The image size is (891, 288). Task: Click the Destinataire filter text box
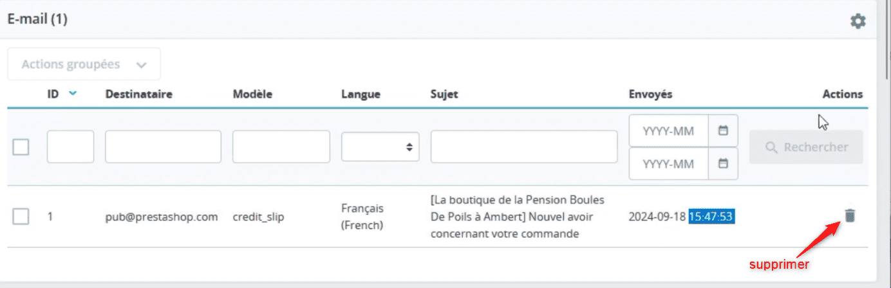[163, 147]
